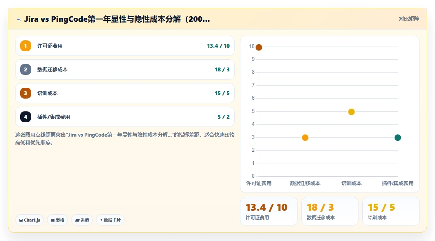The width and height of the screenshot is (435, 241).
Task: Click the 13.4 / 10 row value
Action: (218, 46)
